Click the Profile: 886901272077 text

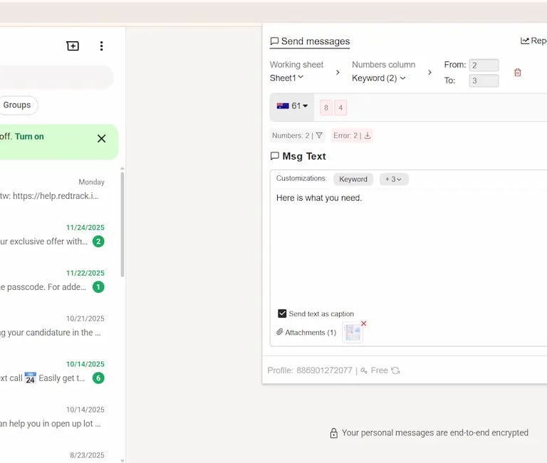coord(310,370)
